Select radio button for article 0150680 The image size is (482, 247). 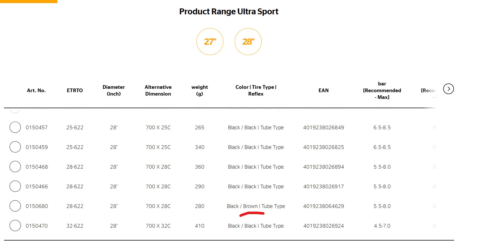pos(15,206)
